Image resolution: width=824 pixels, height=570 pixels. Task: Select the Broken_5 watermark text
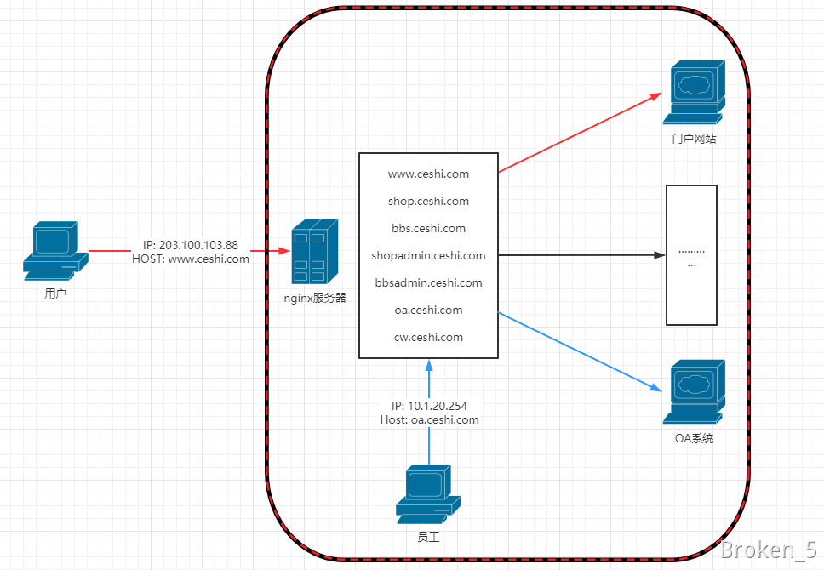pyautogui.click(x=769, y=550)
